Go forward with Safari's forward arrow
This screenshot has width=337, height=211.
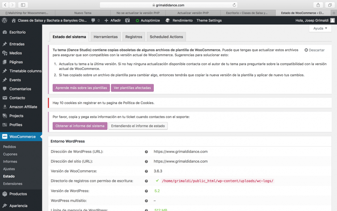(x=12, y=5)
